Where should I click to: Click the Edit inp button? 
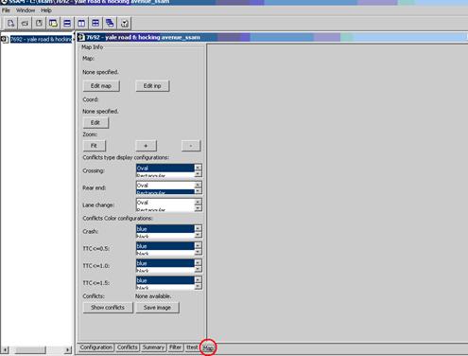pyautogui.click(x=152, y=86)
